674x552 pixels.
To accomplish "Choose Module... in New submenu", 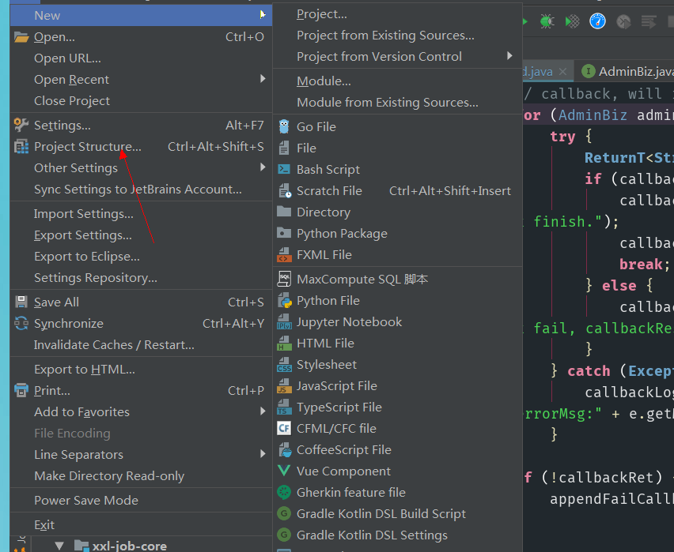I will click(x=398, y=81).
